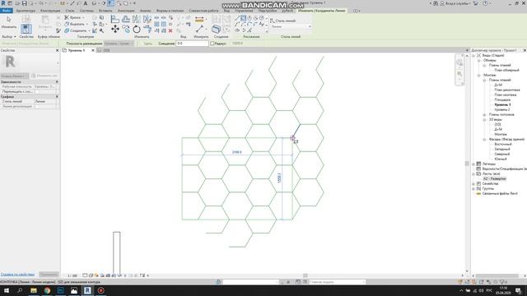Click the navigation wheel in view

pyautogui.click(x=459, y=62)
